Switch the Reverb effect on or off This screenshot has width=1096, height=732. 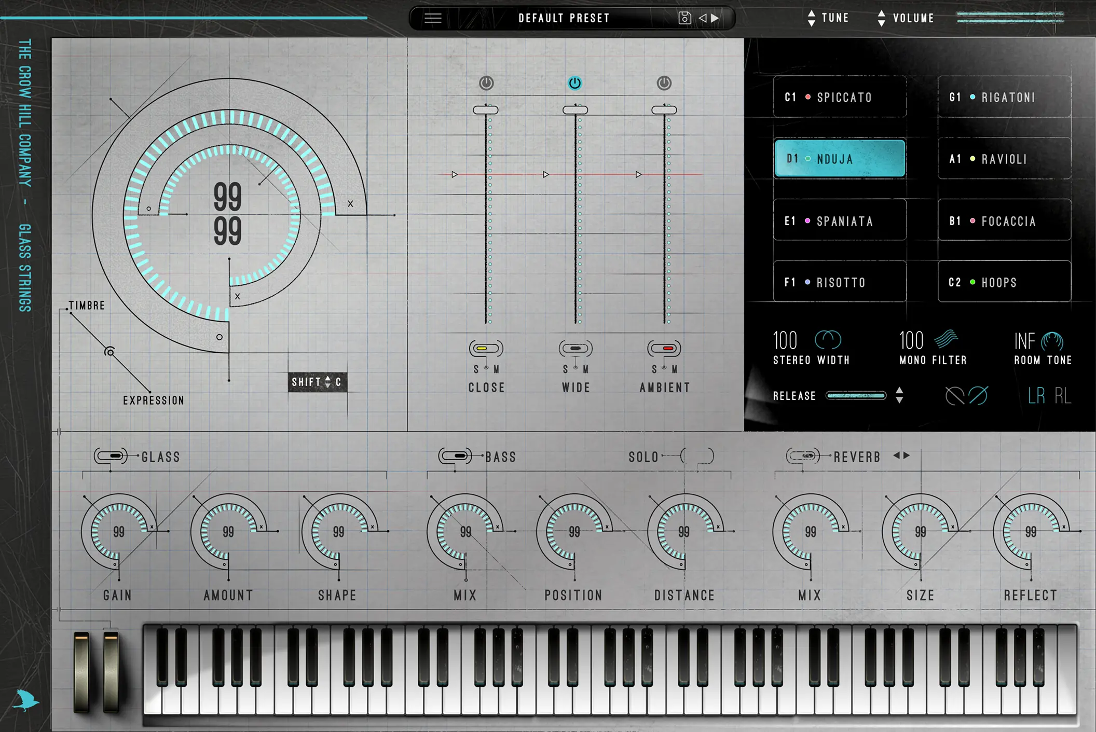click(x=803, y=456)
